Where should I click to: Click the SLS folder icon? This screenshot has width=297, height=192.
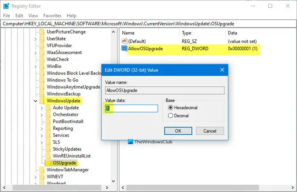click(48, 142)
